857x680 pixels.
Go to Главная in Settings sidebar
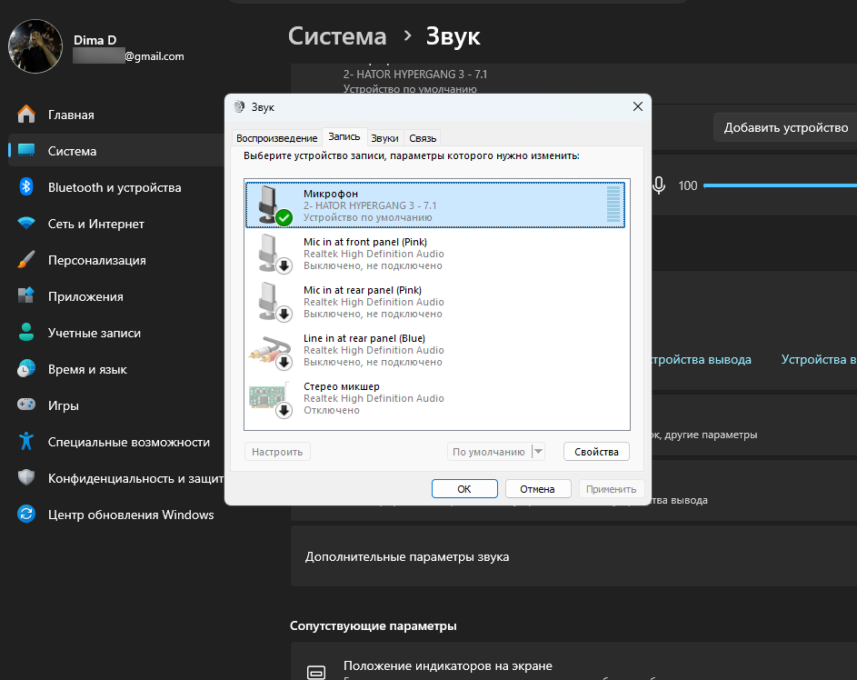115,115
